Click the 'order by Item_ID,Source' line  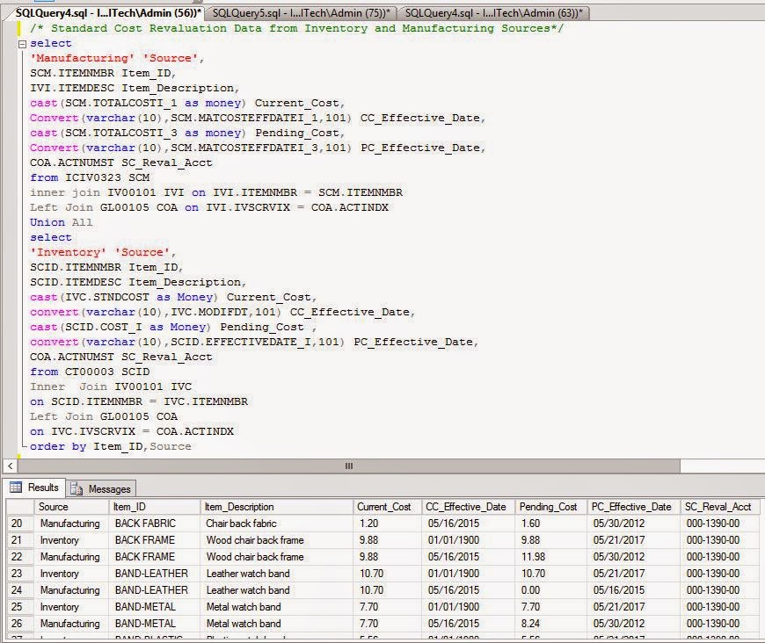coord(110,446)
